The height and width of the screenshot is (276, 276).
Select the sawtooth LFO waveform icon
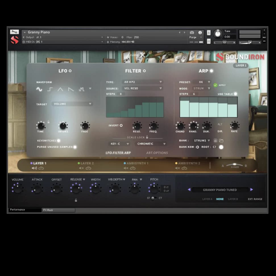[71, 89]
